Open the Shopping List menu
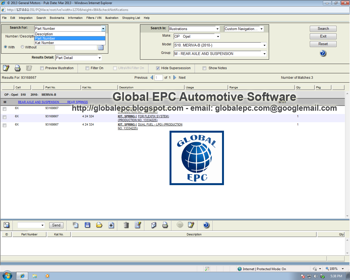The height and width of the screenshot is (280, 350). 131,18
